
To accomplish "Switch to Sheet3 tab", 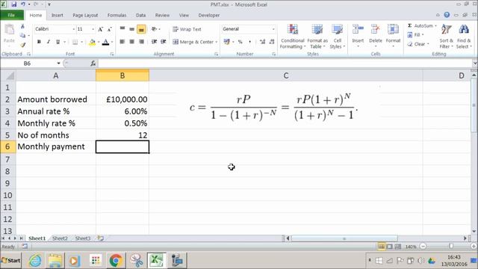I will (x=83, y=238).
